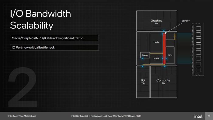The width and height of the screenshot is (213, 120).
Task: Click the Graphics Tile block in the diagram
Action: click(157, 21)
